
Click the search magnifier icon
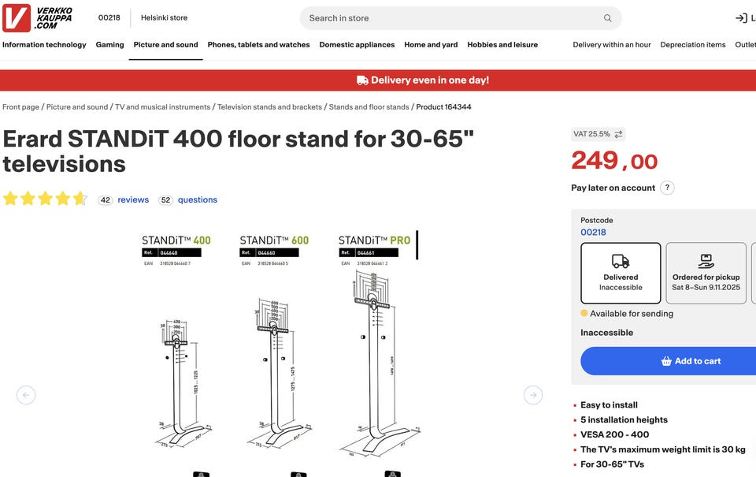point(607,18)
